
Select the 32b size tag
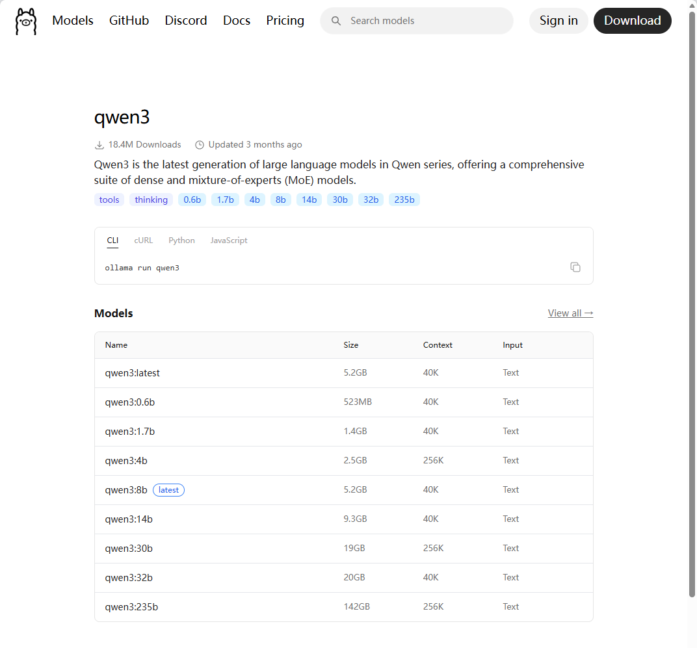click(x=371, y=200)
